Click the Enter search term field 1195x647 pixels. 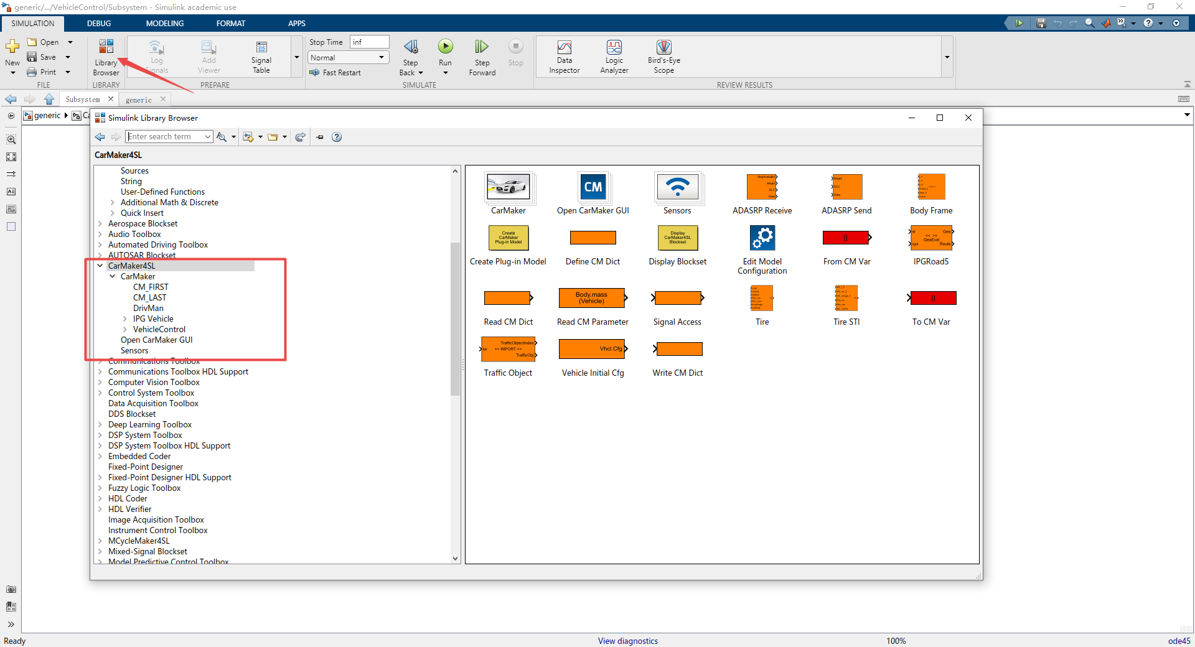coord(165,137)
